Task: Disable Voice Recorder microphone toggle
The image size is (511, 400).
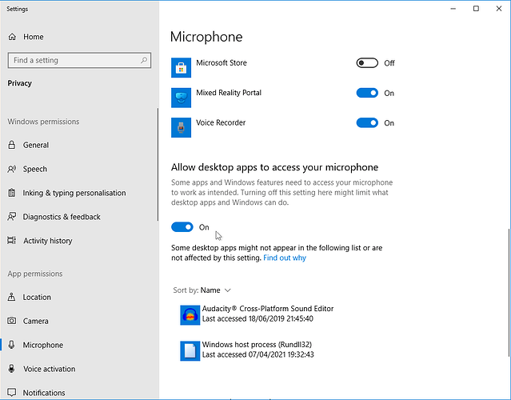Action: [x=367, y=123]
